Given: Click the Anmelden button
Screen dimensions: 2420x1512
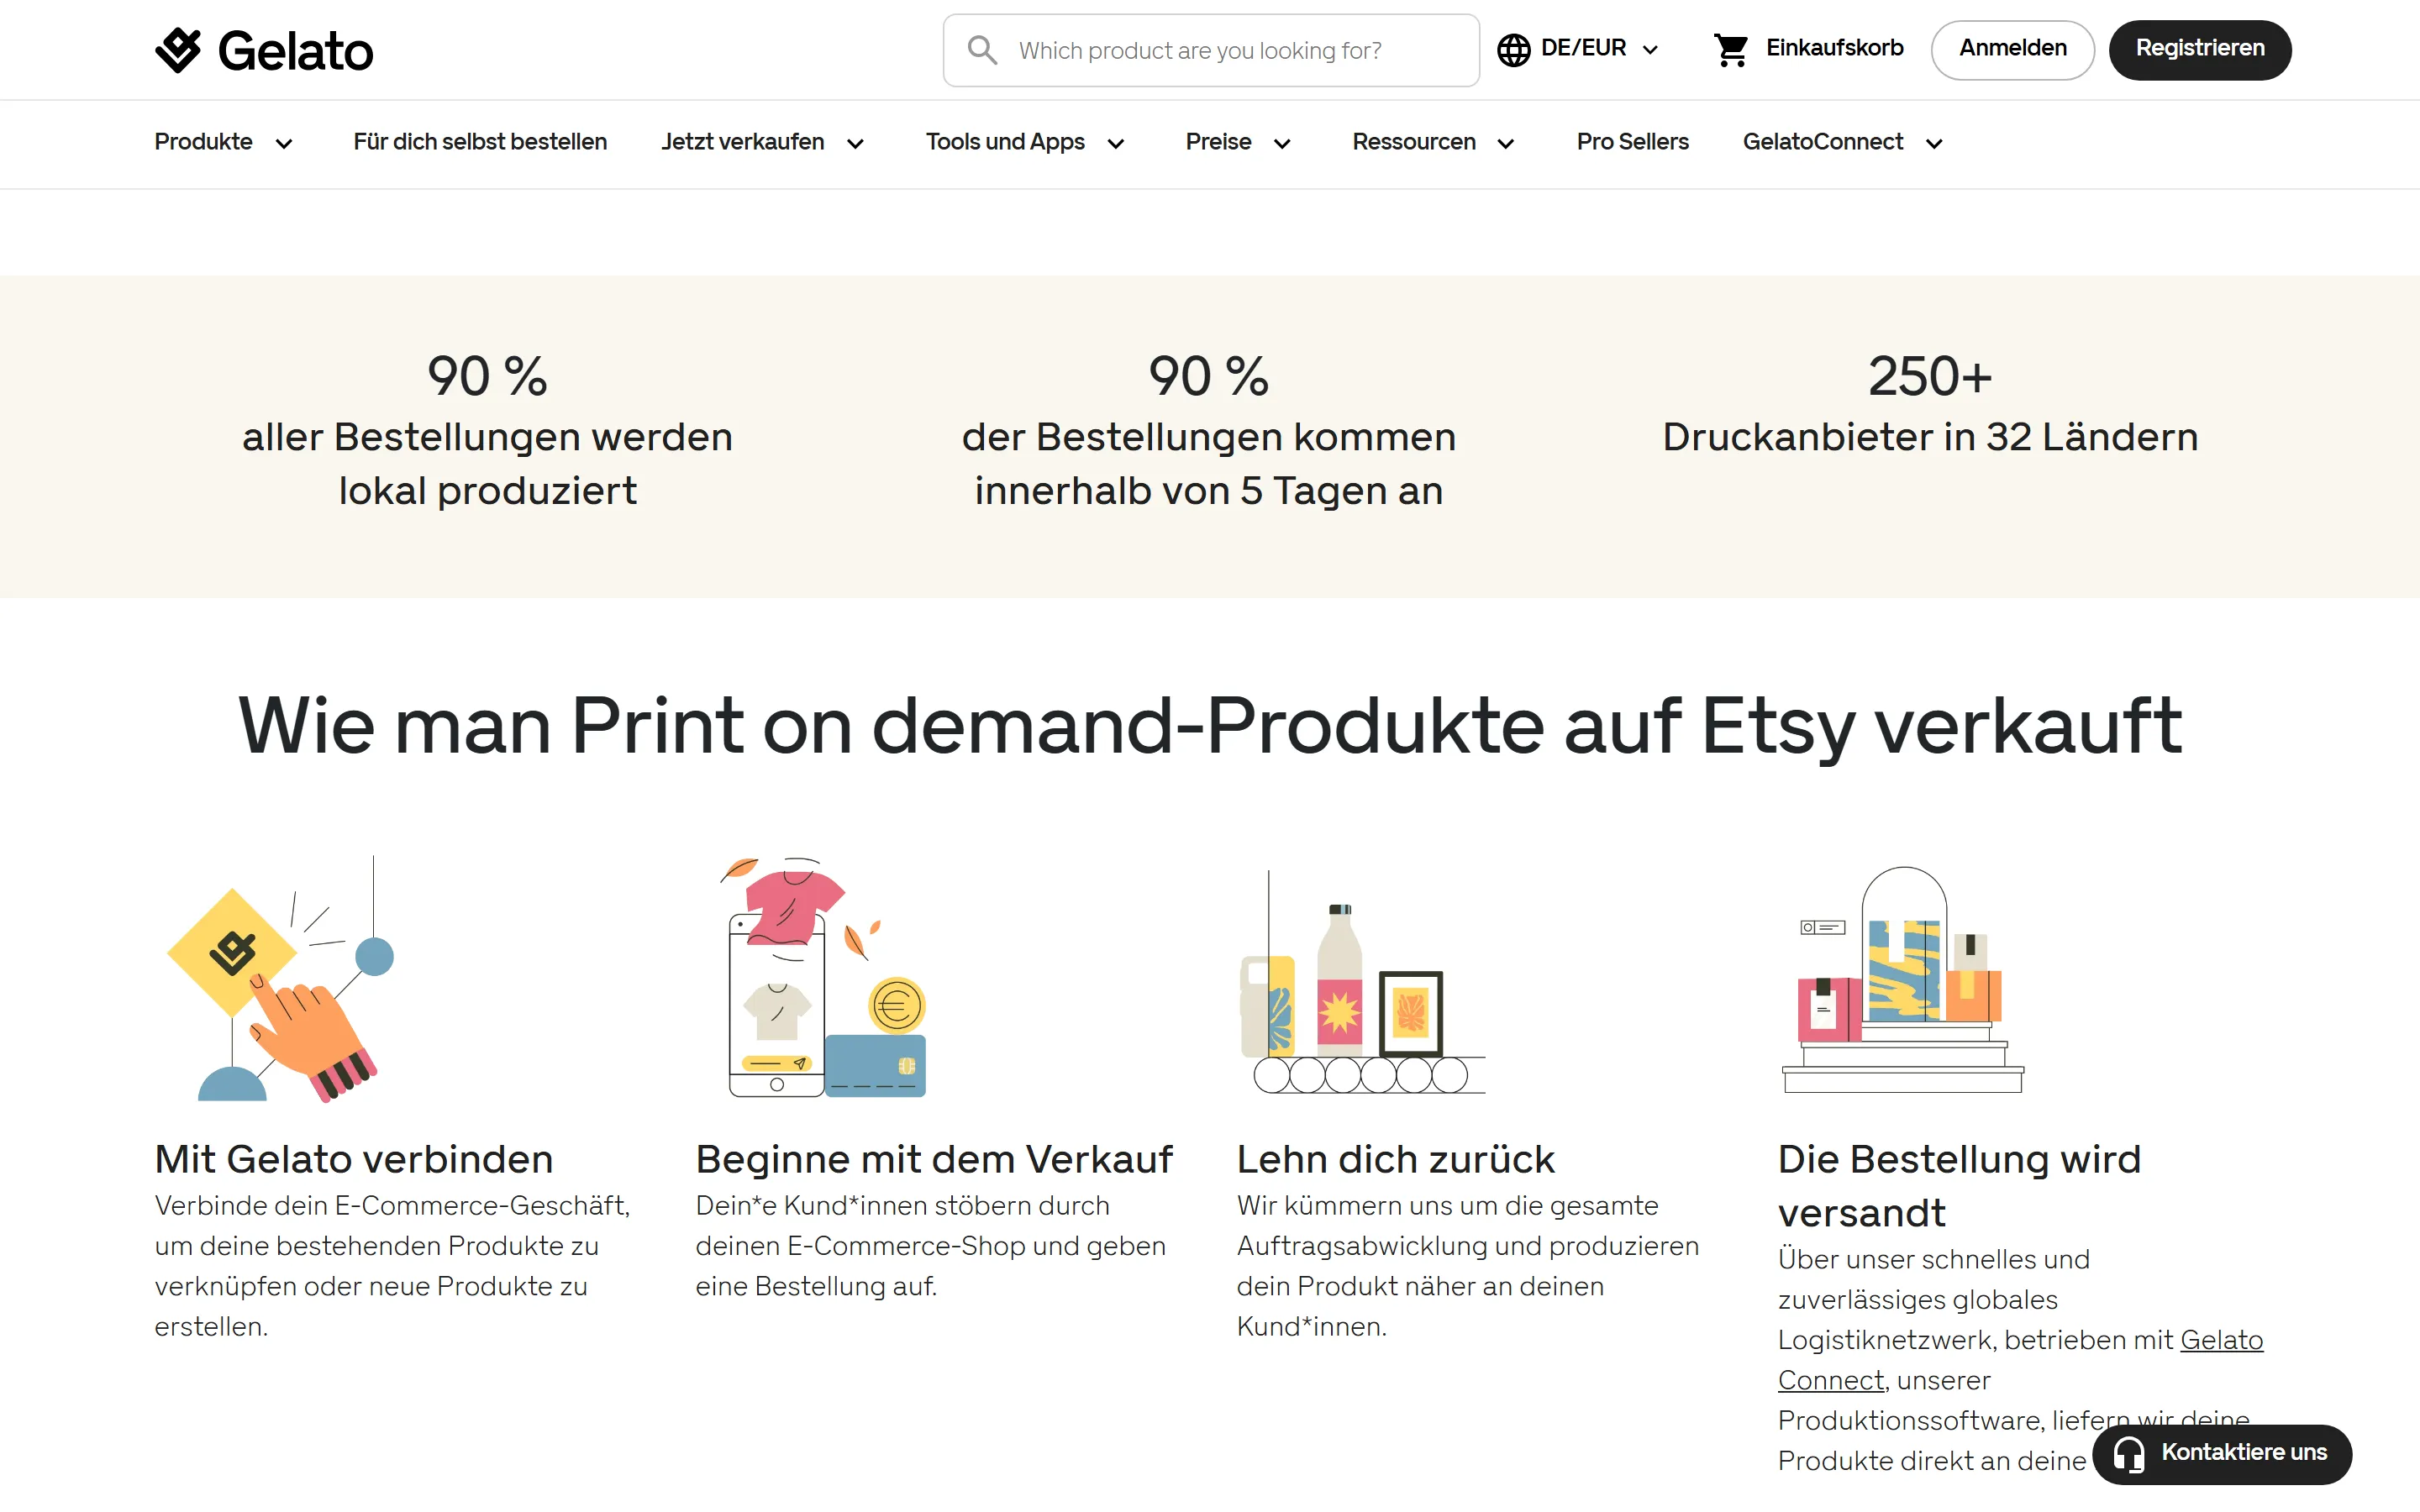Looking at the screenshot, I should 2012,49.
